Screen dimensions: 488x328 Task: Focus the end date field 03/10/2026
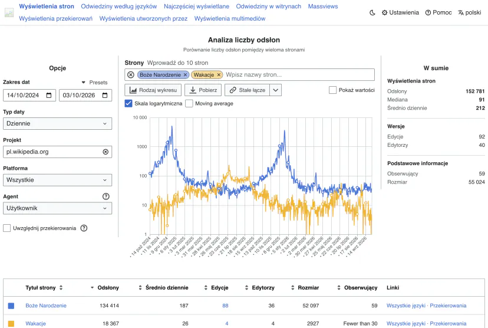pyautogui.click(x=85, y=96)
